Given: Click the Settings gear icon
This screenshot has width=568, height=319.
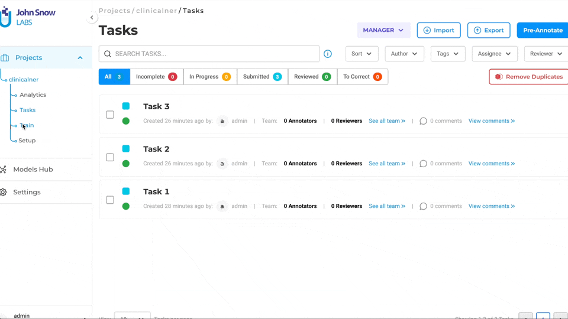Looking at the screenshot, I should 4,192.
